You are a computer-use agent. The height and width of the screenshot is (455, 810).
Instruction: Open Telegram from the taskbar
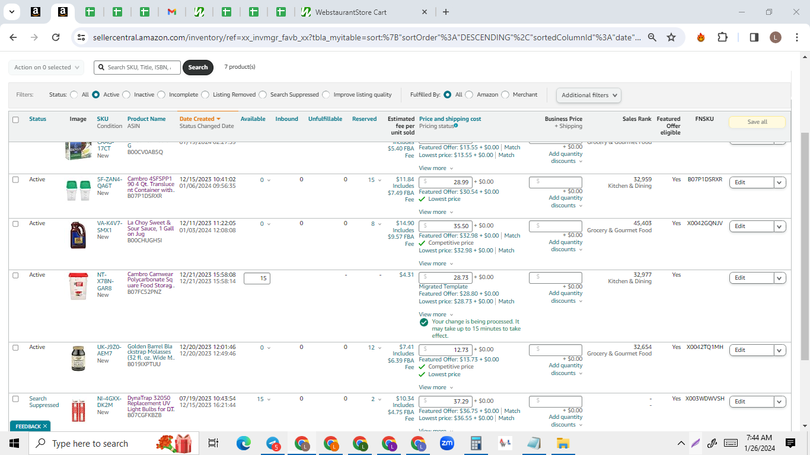(273, 443)
